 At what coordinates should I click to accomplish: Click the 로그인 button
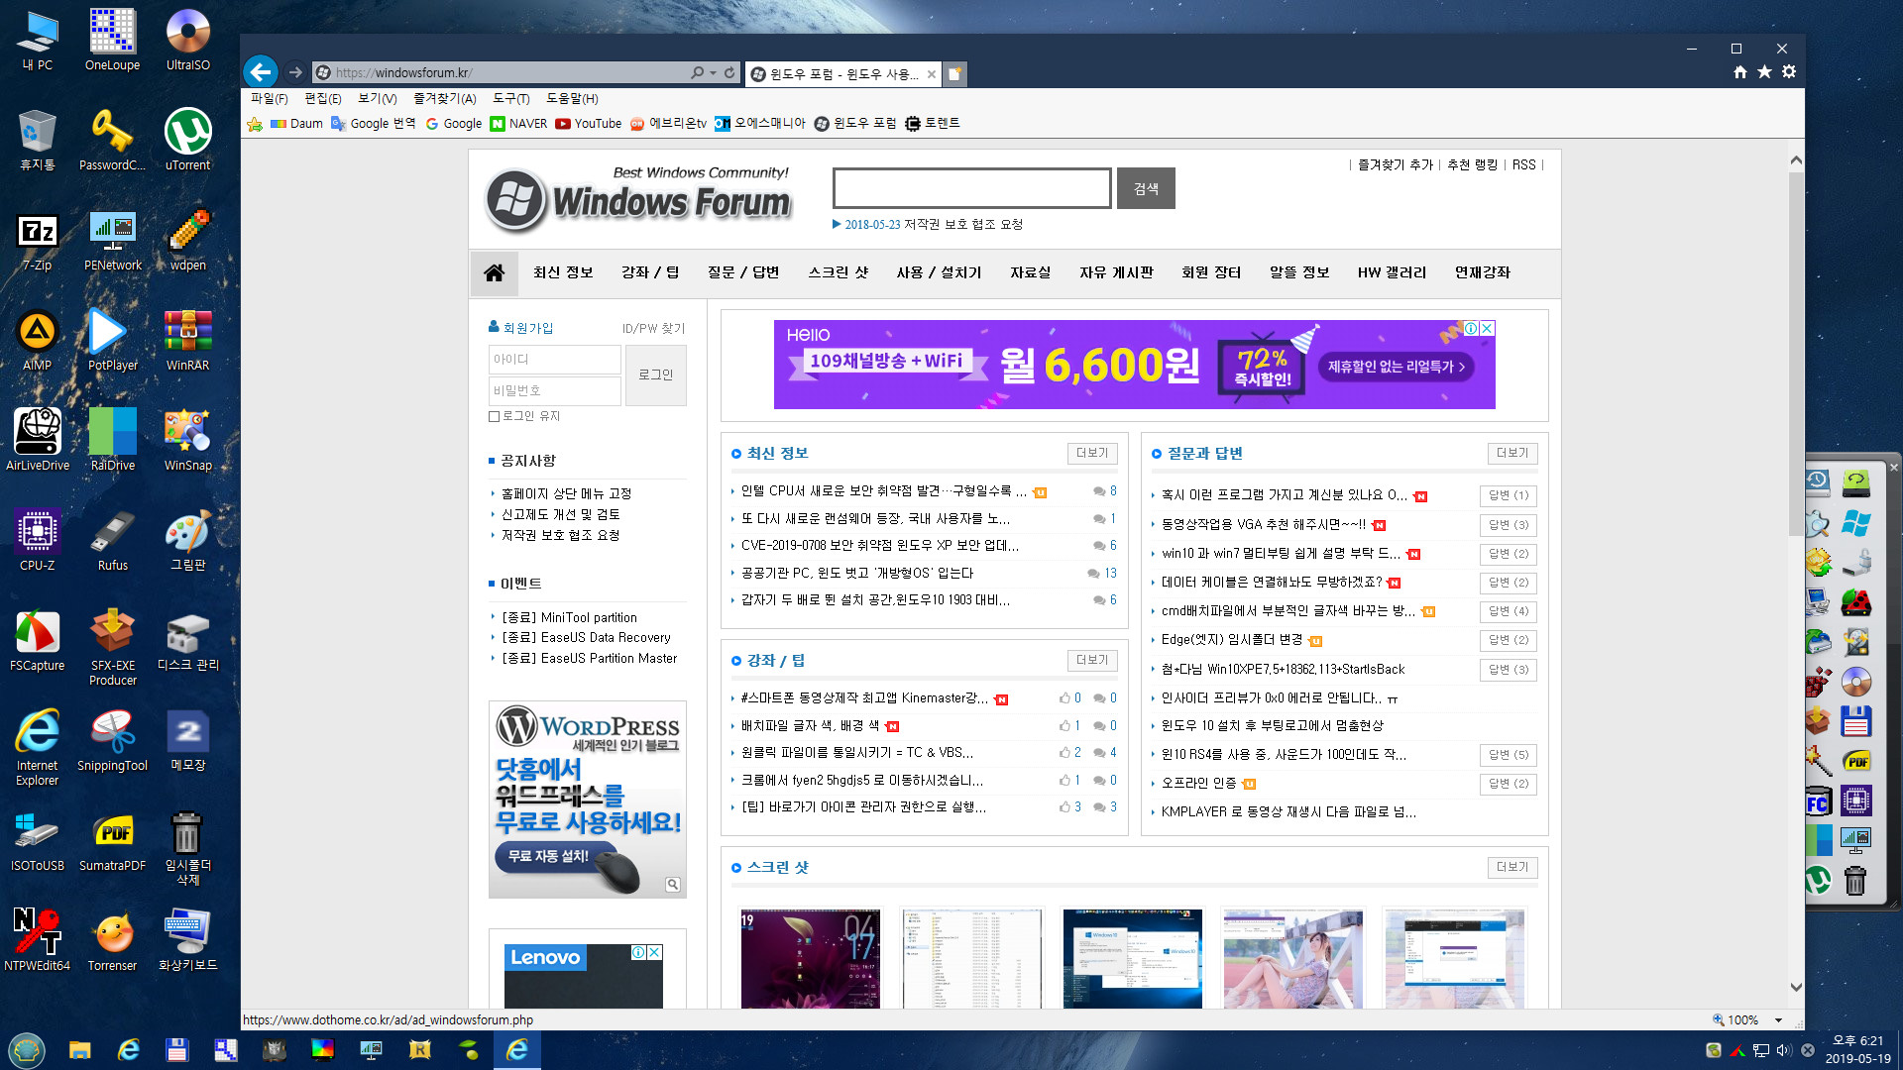point(655,374)
